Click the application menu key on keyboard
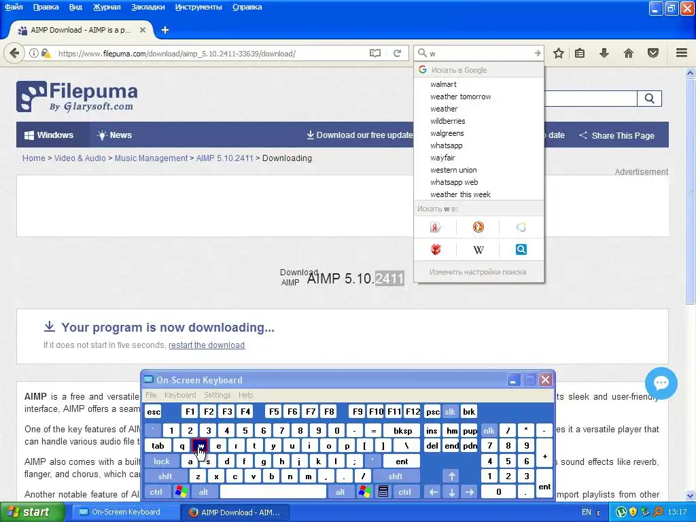Viewport: 696px width, 522px height. tap(383, 492)
